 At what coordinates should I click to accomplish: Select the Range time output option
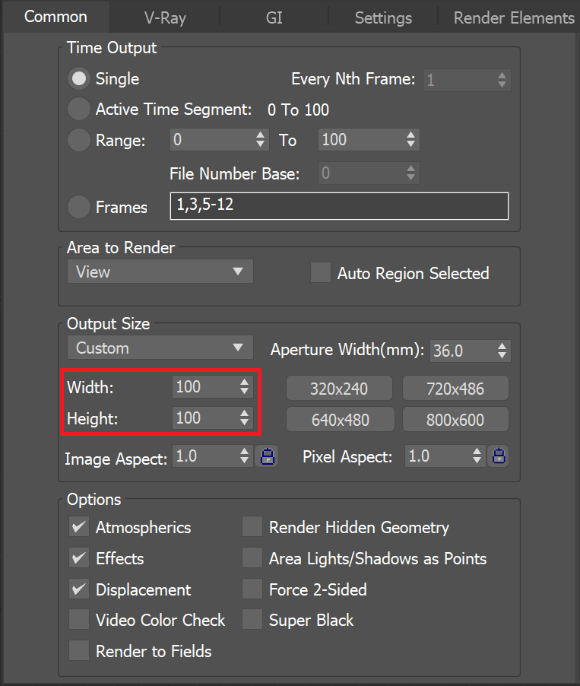pos(78,140)
